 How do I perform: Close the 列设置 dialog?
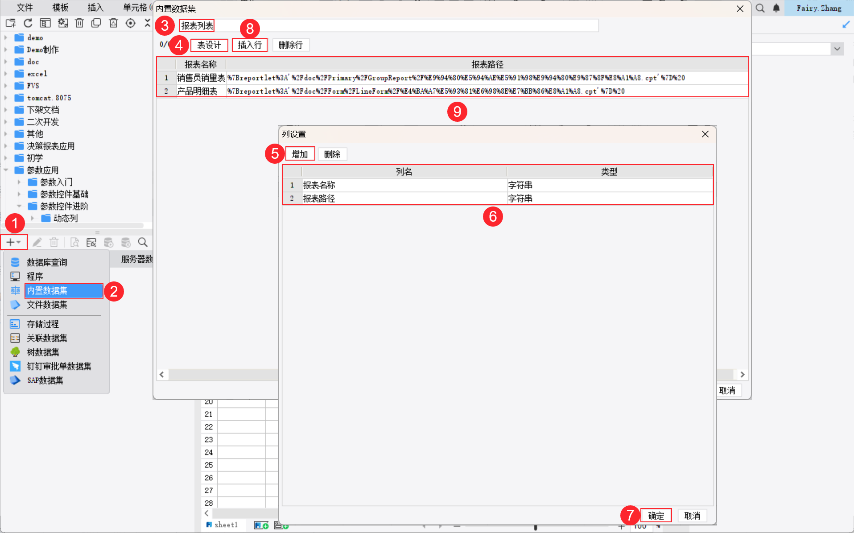[x=705, y=134]
